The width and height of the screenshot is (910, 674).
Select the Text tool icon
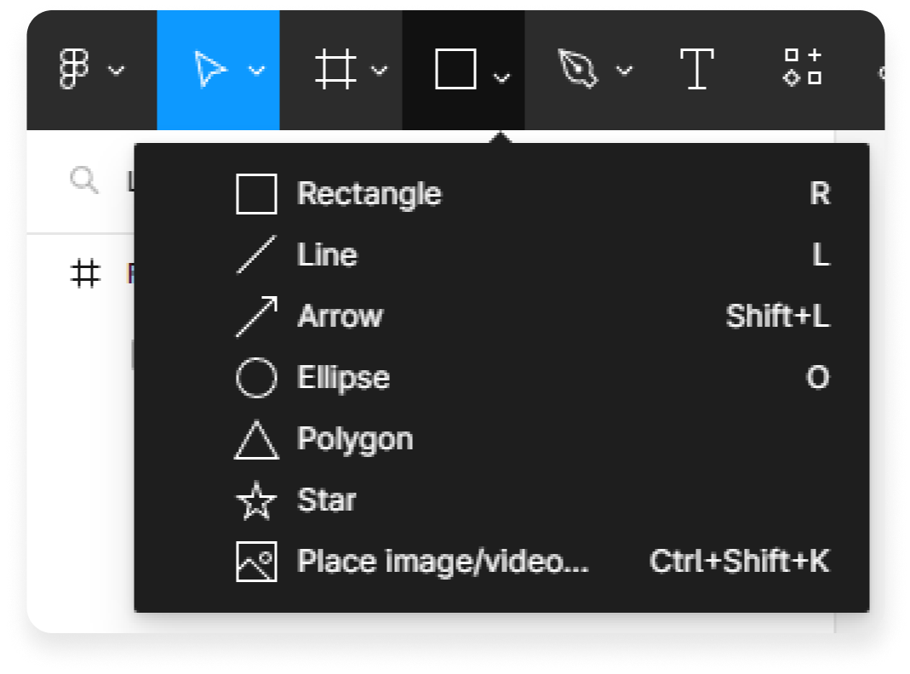click(696, 69)
